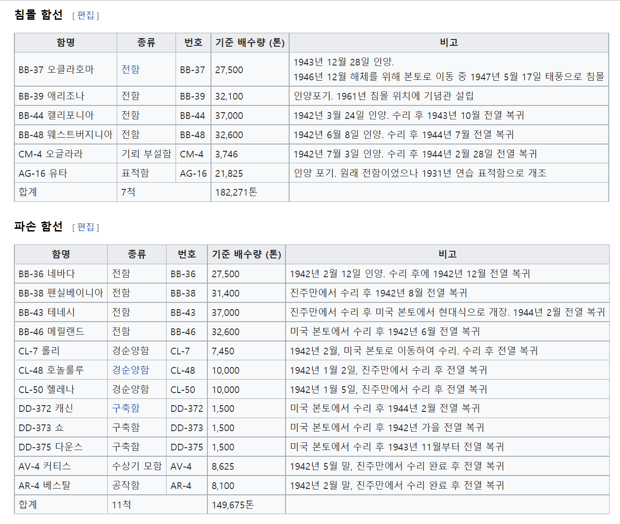Click the AG-16 유타 ship name cell

point(66,173)
